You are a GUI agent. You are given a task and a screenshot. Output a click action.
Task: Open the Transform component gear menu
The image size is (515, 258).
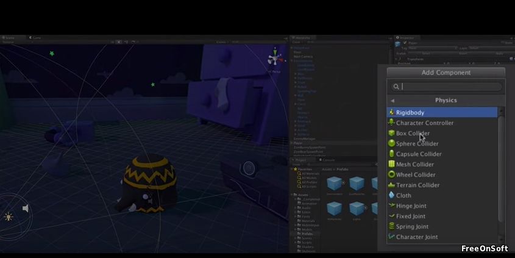click(x=512, y=59)
